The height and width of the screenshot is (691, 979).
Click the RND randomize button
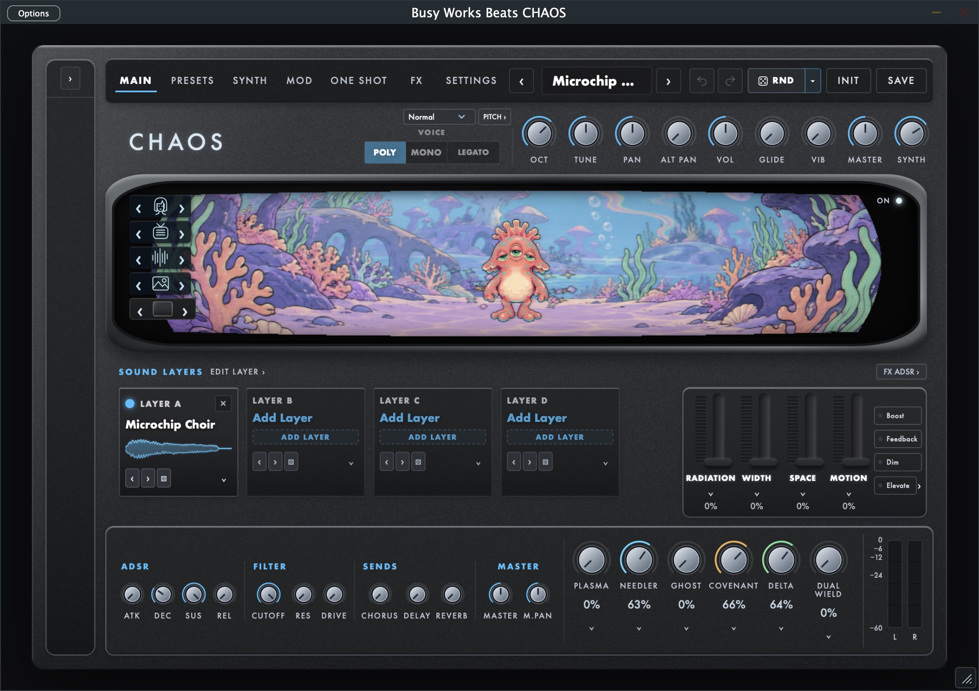pyautogui.click(x=776, y=81)
